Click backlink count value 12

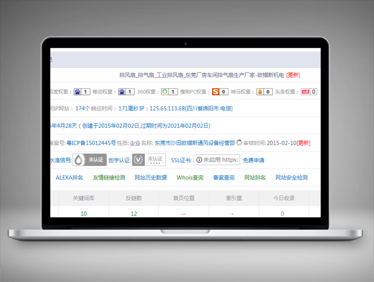[134, 214]
